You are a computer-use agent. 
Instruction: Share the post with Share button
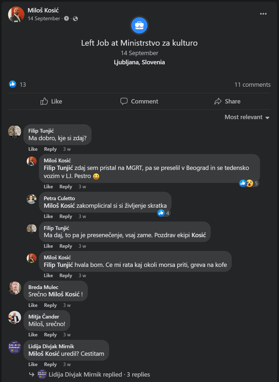[x=227, y=101]
